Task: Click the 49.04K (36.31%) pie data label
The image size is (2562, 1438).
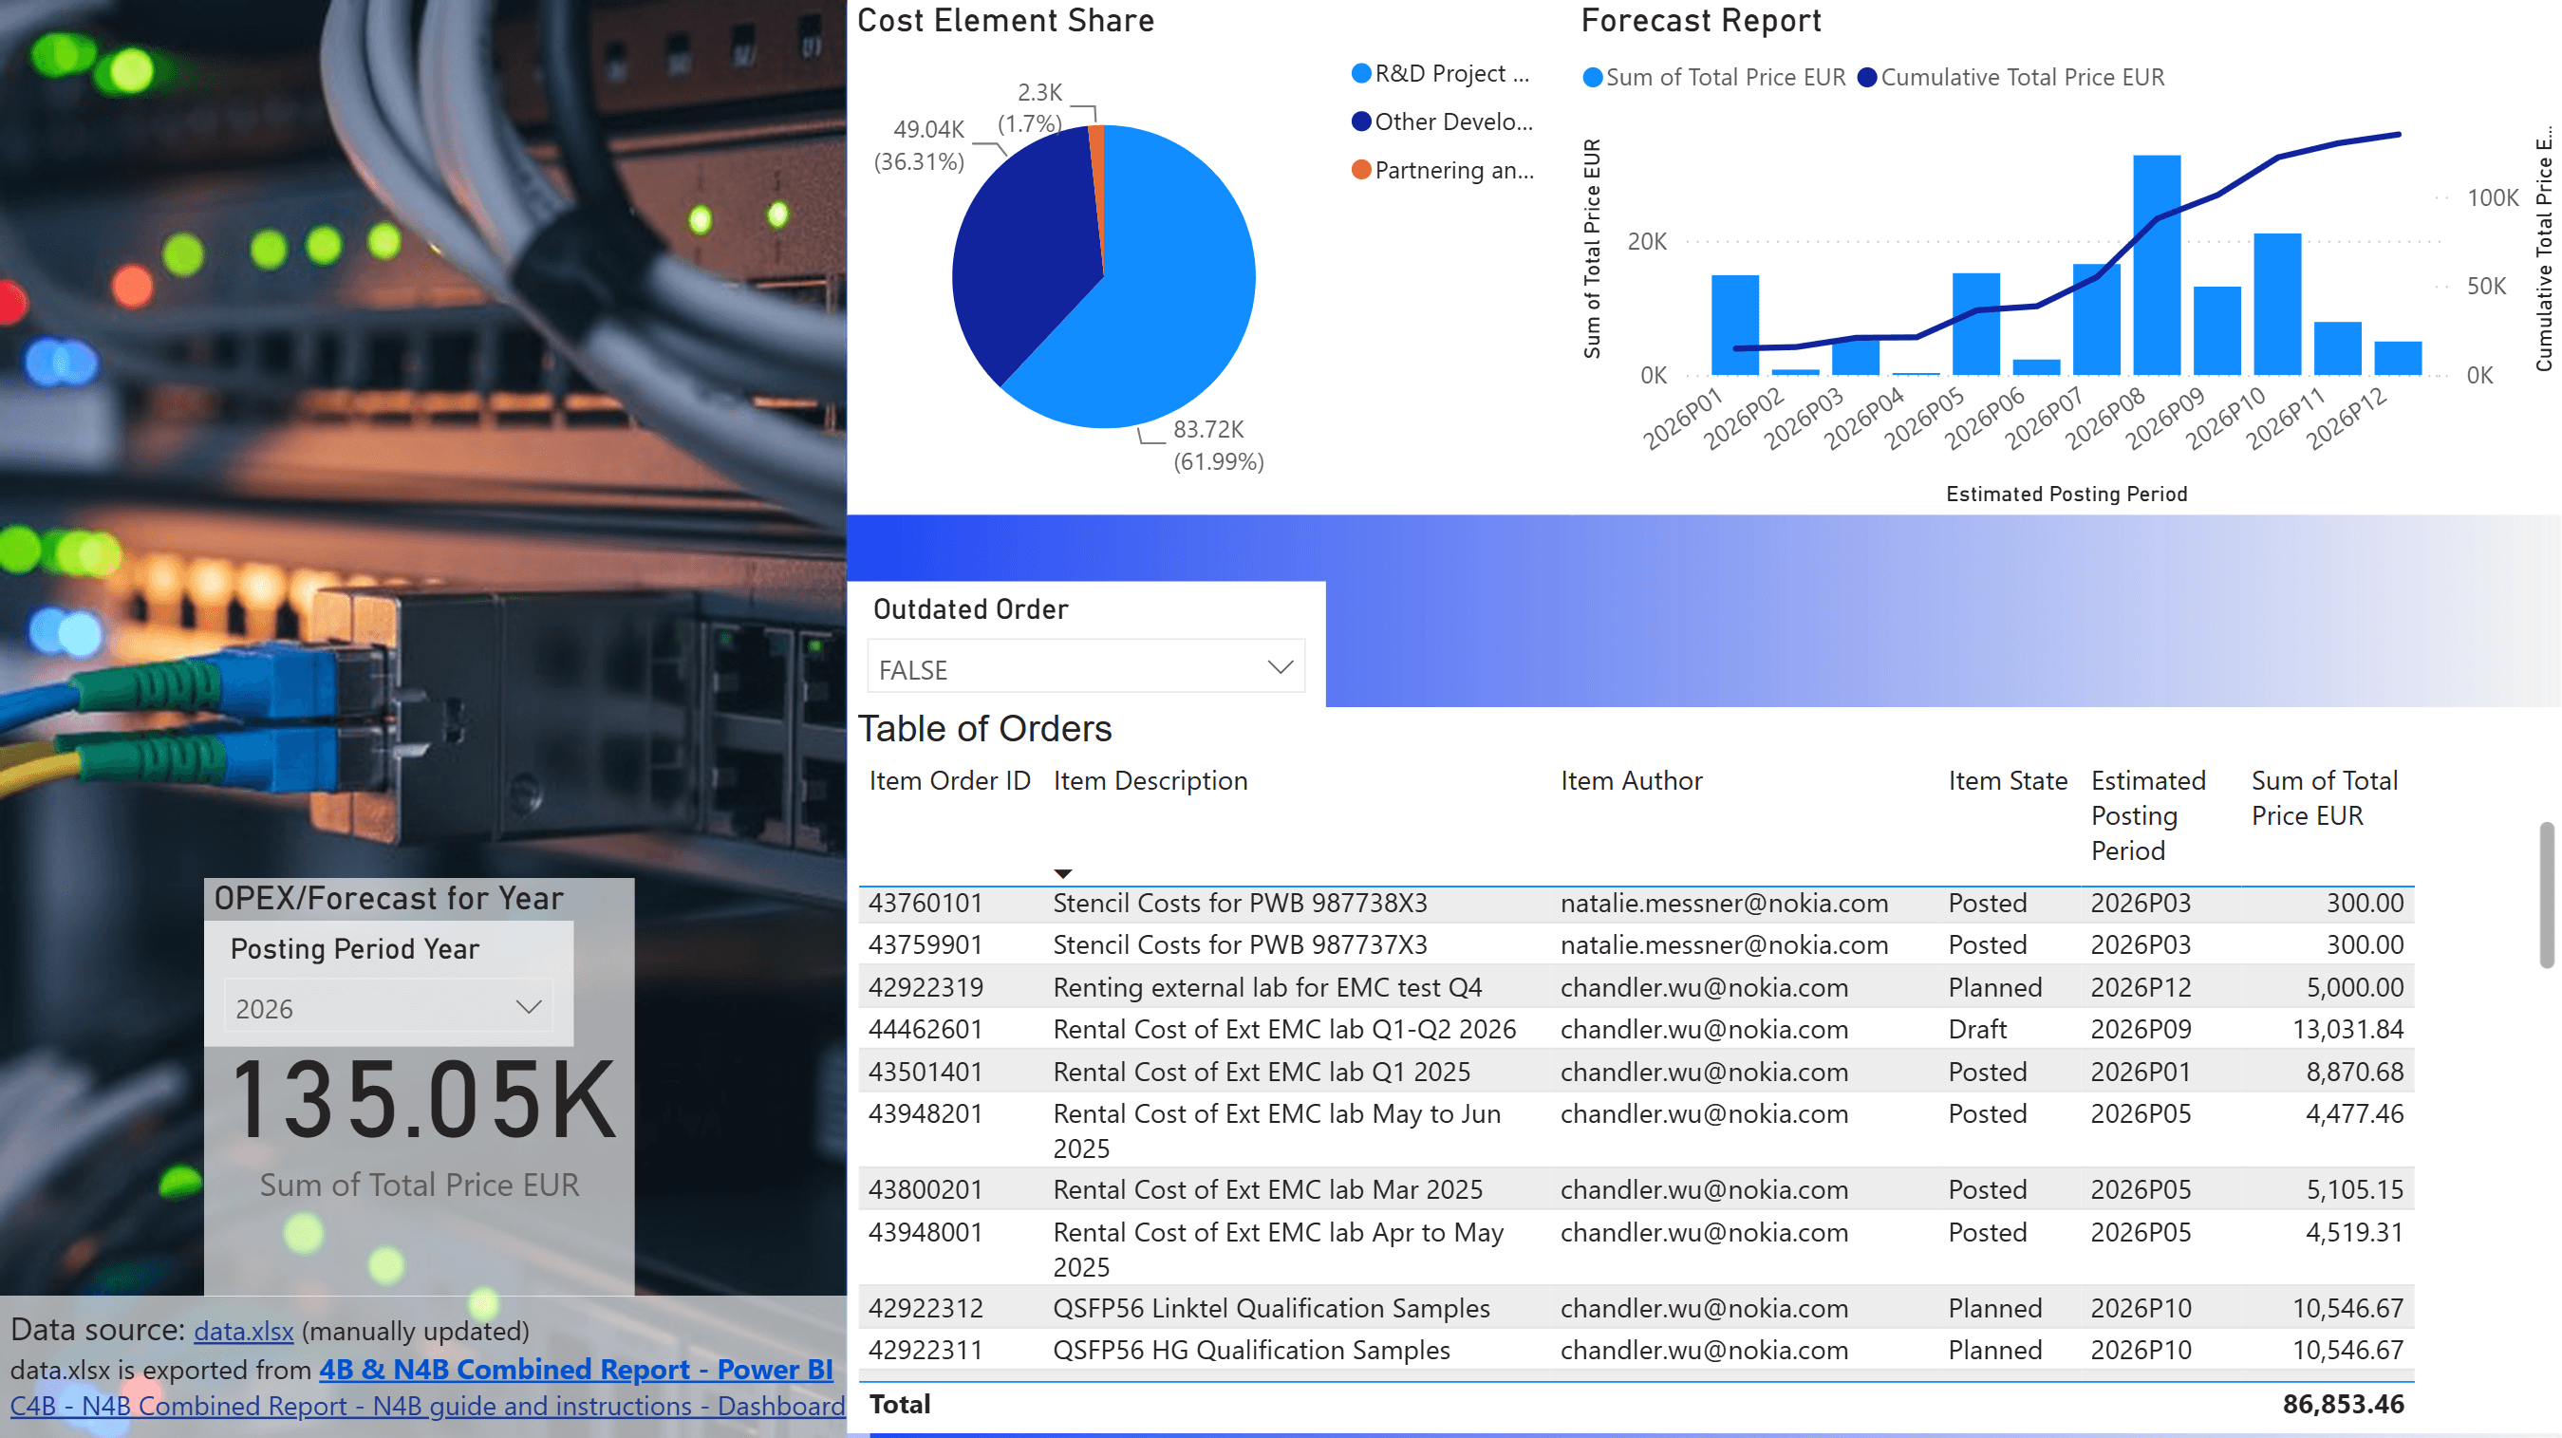Action: pos(920,145)
